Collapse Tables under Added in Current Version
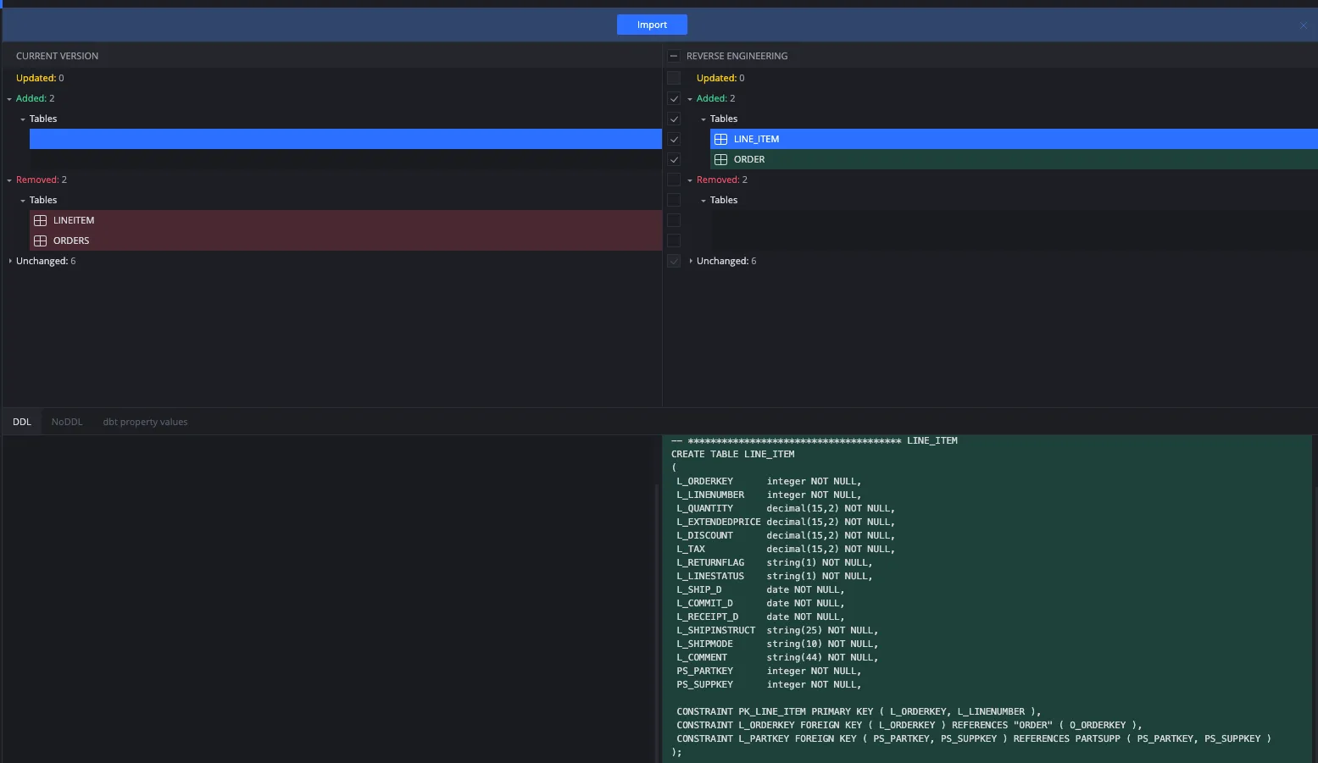This screenshot has width=1318, height=763. [x=23, y=119]
